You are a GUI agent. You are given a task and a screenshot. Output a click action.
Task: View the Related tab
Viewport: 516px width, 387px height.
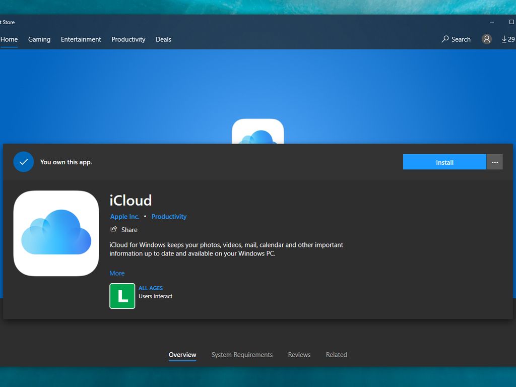click(x=336, y=355)
